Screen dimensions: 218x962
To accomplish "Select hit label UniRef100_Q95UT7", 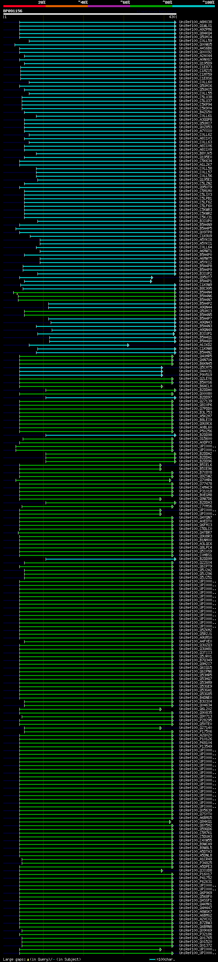I will click(x=196, y=277).
